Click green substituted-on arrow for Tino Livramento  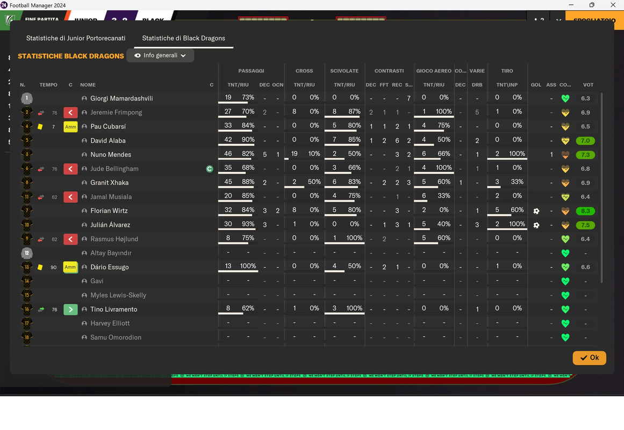(70, 310)
